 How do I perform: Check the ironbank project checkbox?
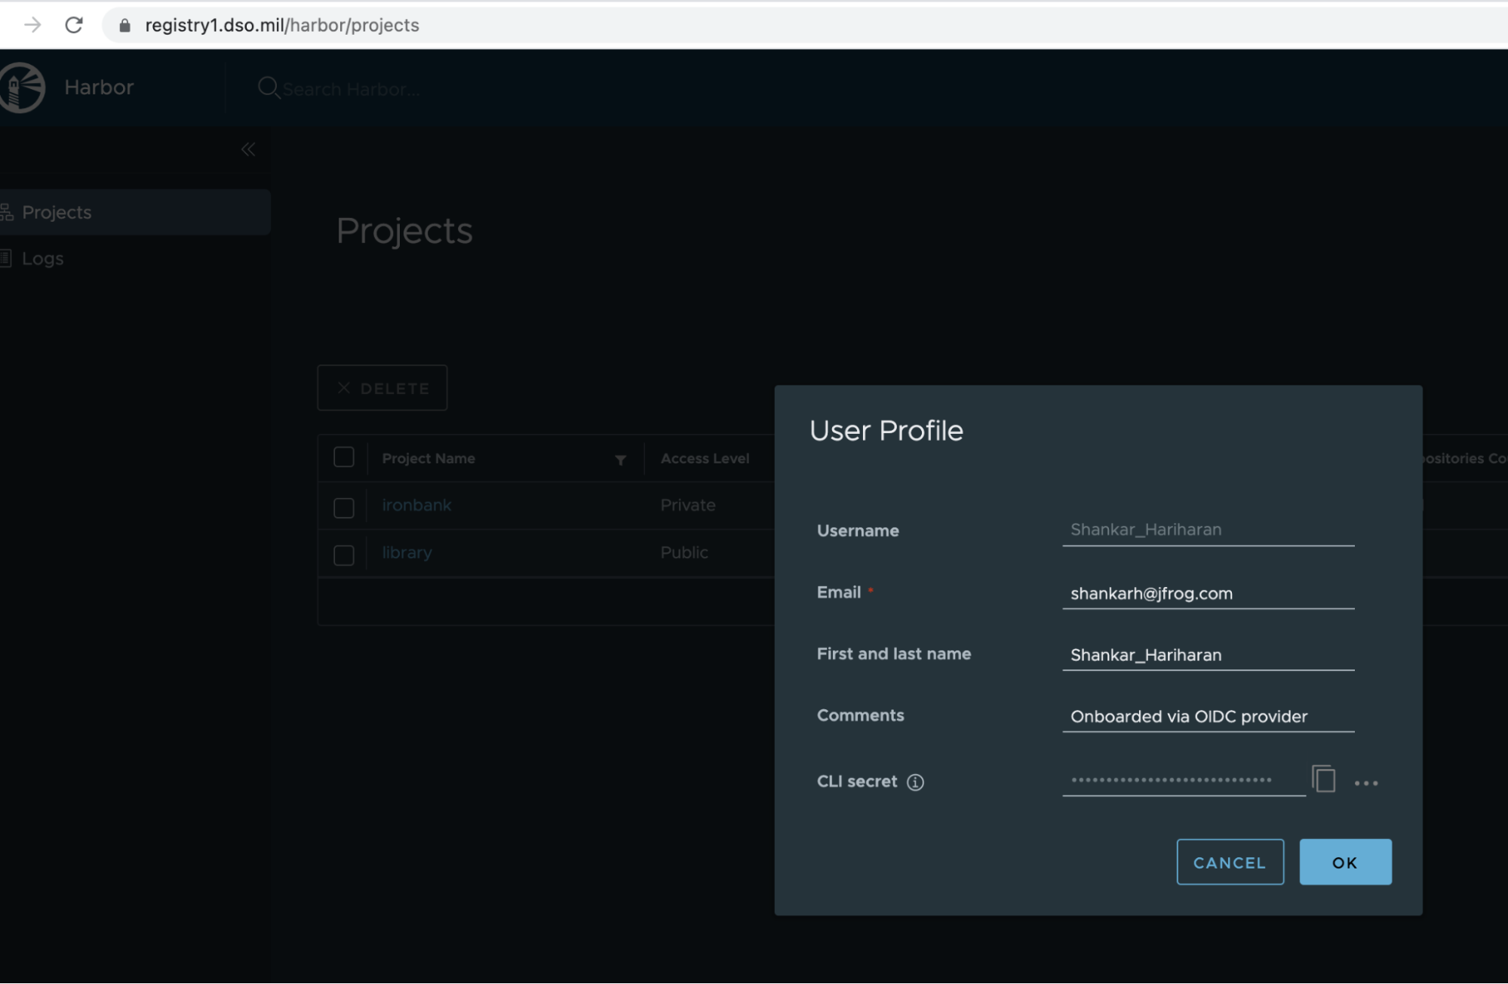point(344,507)
